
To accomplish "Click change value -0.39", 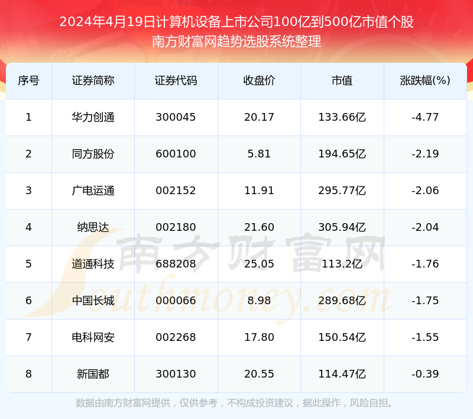I will 425,374.
